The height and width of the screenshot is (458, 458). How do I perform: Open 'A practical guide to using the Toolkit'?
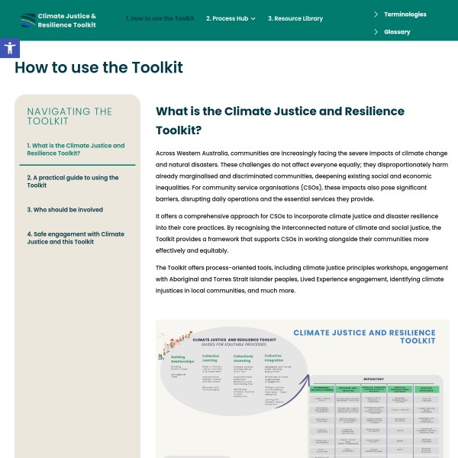(73, 181)
